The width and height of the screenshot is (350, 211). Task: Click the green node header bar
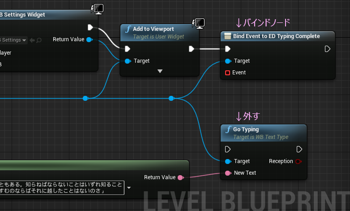(x=94, y=166)
